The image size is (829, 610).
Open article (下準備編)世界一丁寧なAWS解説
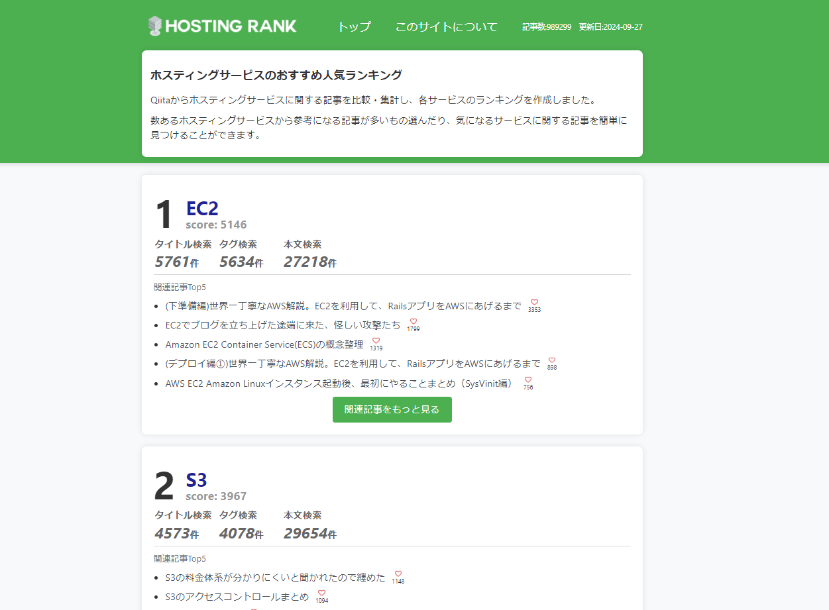point(343,306)
